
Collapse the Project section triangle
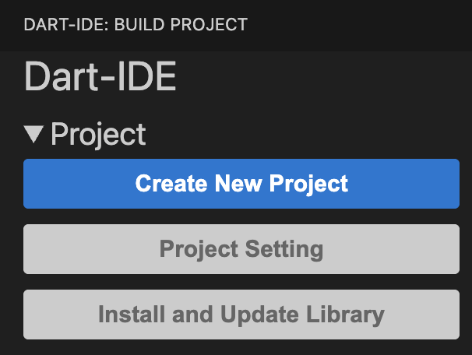click(x=34, y=135)
